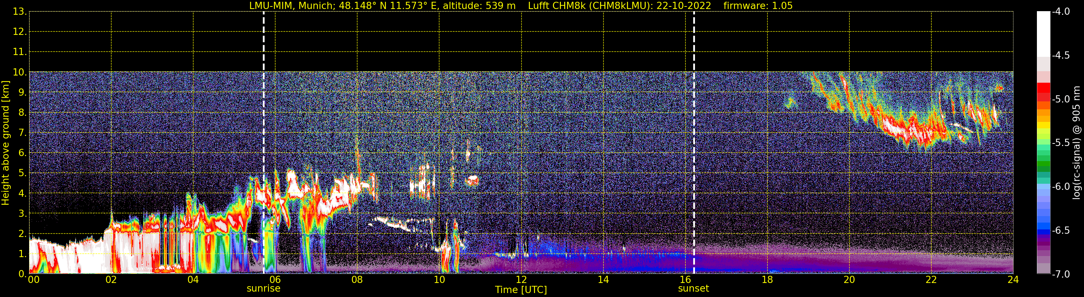Select the height axis tick label '5.'
The image size is (1084, 297).
click(x=22, y=173)
